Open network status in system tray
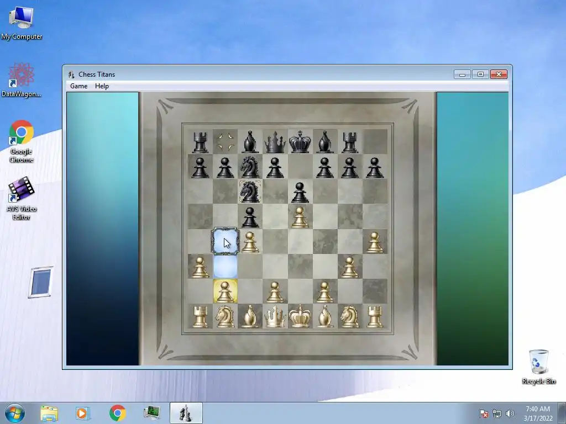Image resolution: width=566 pixels, height=424 pixels. (x=497, y=414)
